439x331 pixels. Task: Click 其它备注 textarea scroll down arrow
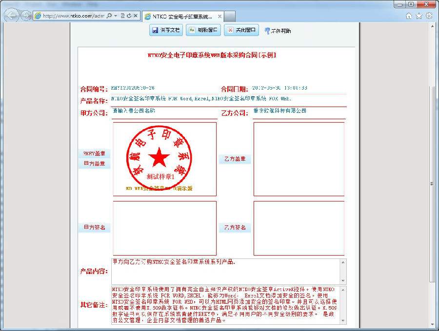pos(343,321)
